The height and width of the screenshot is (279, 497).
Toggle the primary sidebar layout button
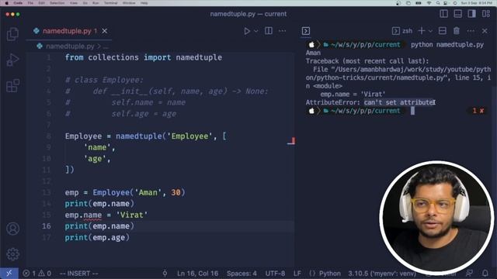point(443,14)
